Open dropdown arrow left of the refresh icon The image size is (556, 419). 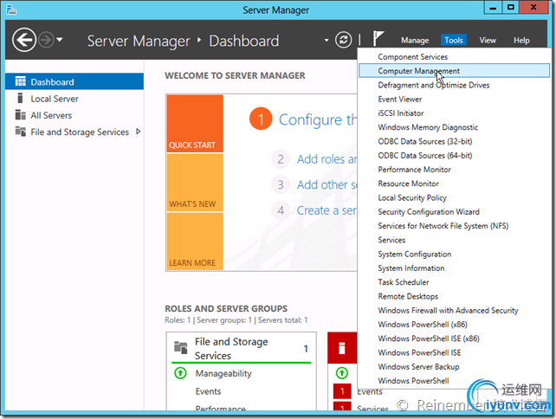click(x=326, y=41)
